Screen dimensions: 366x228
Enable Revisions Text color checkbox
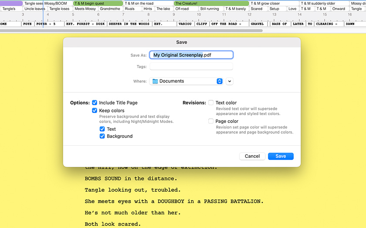[211, 103]
